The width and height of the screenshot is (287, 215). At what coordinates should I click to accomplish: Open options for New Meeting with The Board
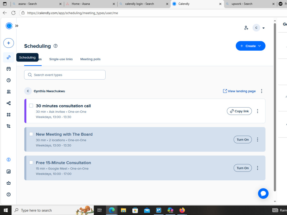point(257,140)
